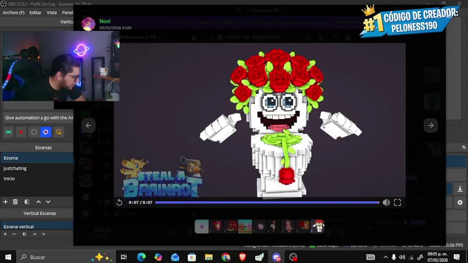Open Google Chrome from the taskbar
Viewport: 468px width, 263px height.
coord(226,257)
